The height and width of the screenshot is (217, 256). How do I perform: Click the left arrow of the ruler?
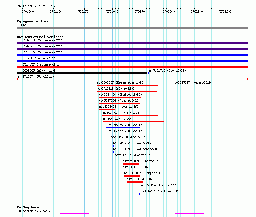(x=18, y=9)
